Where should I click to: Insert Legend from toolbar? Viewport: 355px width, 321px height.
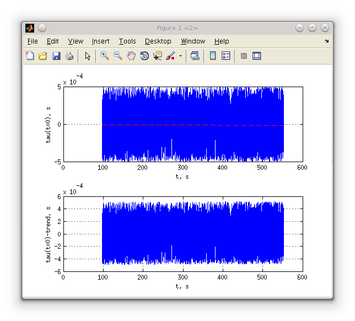[x=225, y=56]
